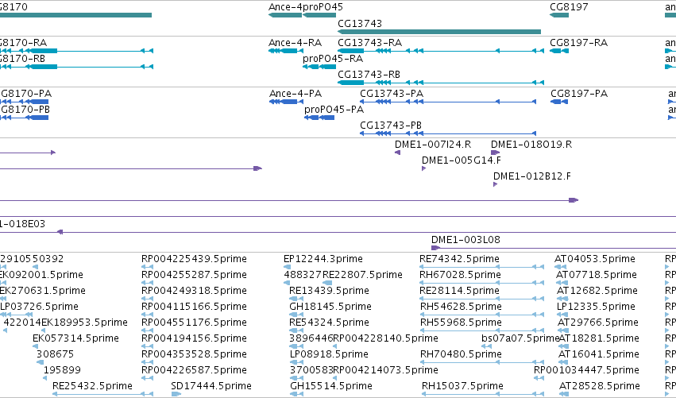
Task: Select the RE22807.5prime EST label
Action: point(362,275)
